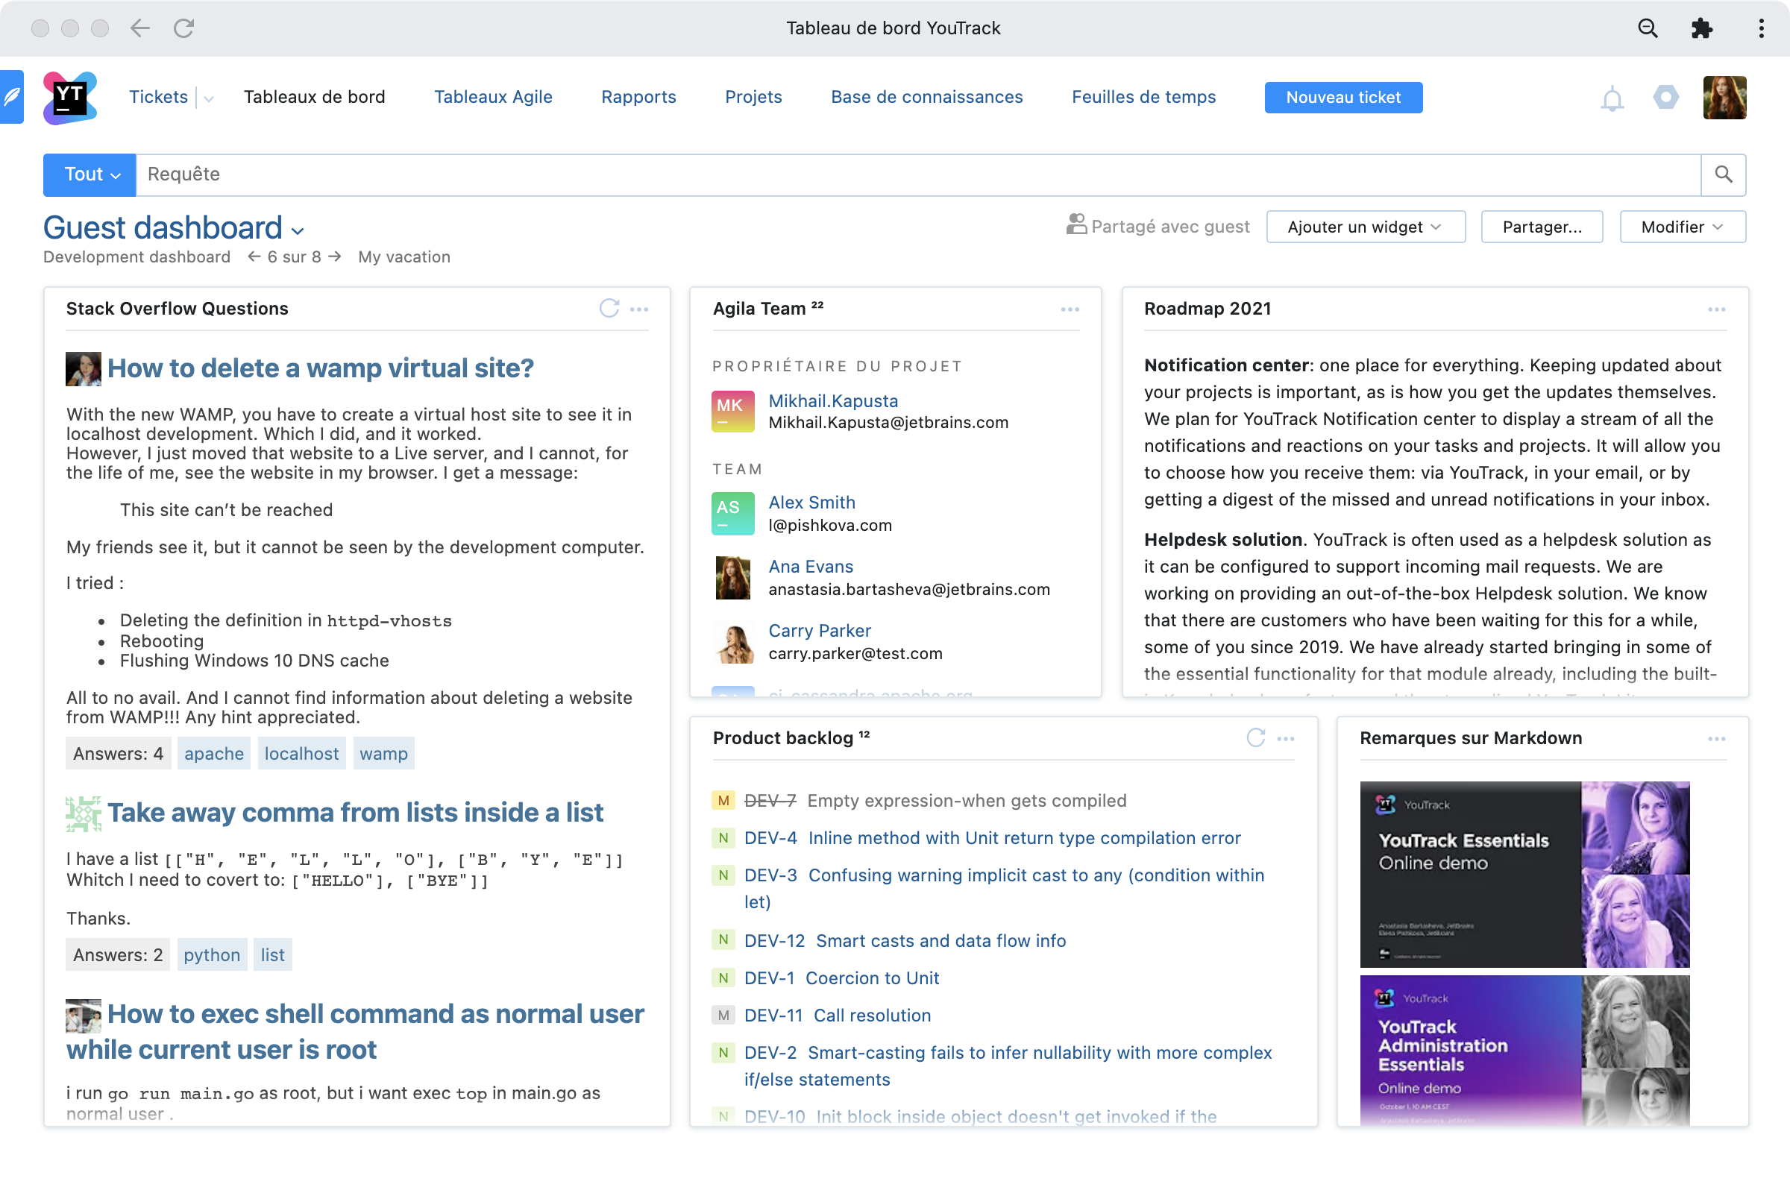Open Alex Smith profile link
The width and height of the screenshot is (1790, 1193).
(x=811, y=502)
